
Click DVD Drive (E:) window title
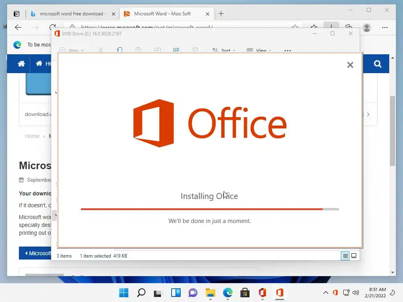click(x=92, y=34)
